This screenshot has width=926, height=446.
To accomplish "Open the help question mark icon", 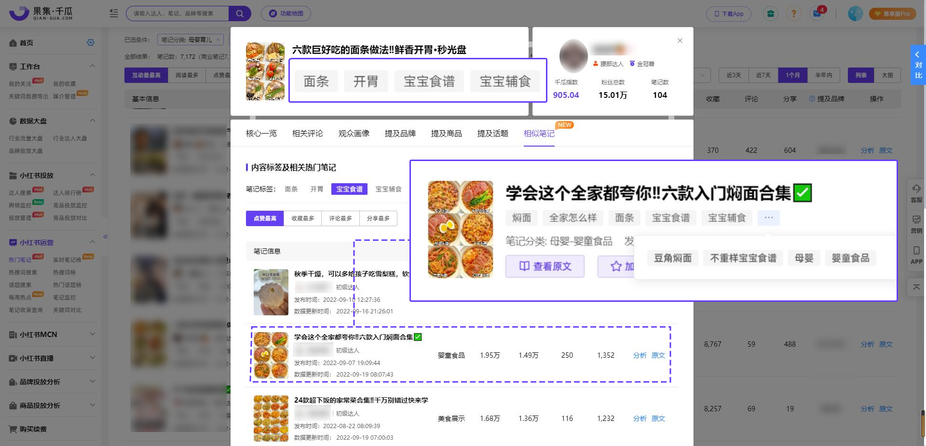I will tap(793, 14).
